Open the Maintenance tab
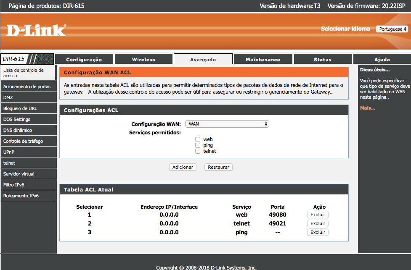The image size is (411, 270). point(263,59)
